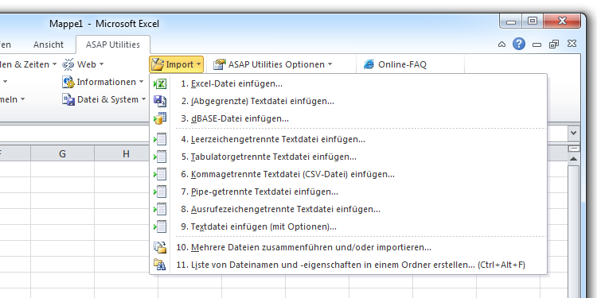Click the dBASE database icon beside item 3
The width and height of the screenshot is (597, 298).
(160, 118)
